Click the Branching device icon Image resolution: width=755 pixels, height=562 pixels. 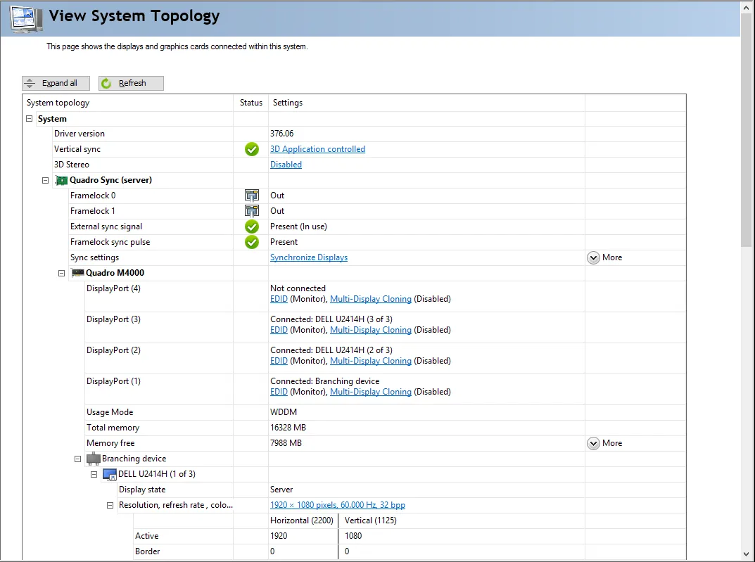(94, 459)
